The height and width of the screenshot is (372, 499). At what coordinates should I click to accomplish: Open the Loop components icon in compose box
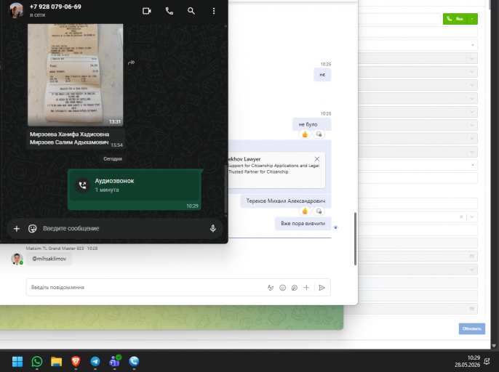tap(295, 288)
